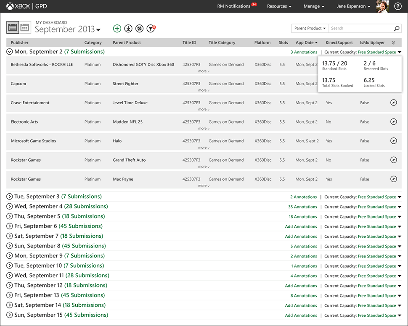The image size is (408, 326).
Task: Click the search magnifier icon
Action: point(397,28)
